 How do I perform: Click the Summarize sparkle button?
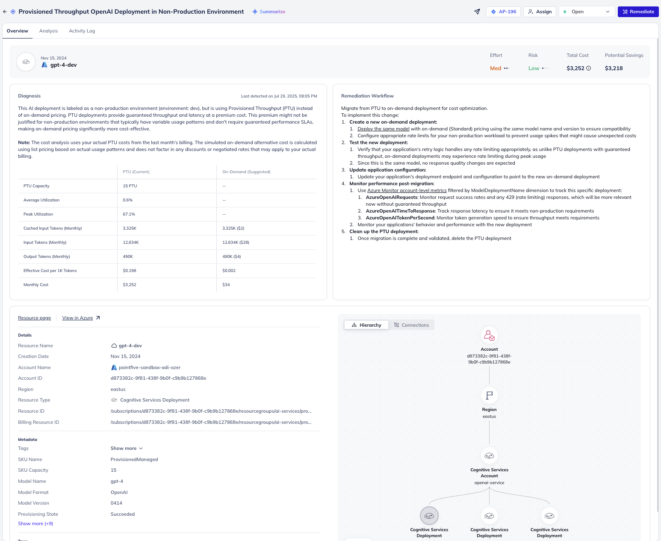point(269,12)
